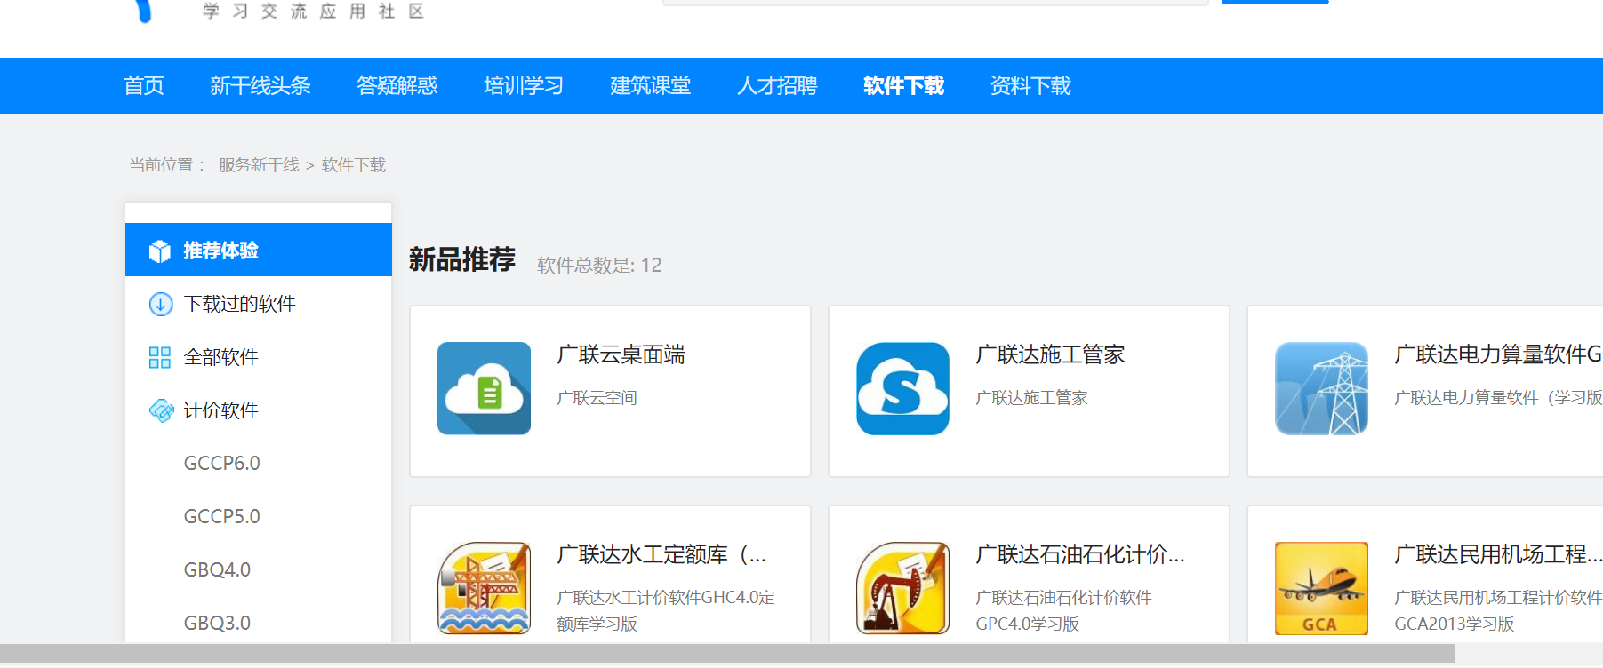The width and height of the screenshot is (1603, 668).
Task: Click 广联达水工计价软件GHC4.0定额库学习版 description
Action: (666, 610)
